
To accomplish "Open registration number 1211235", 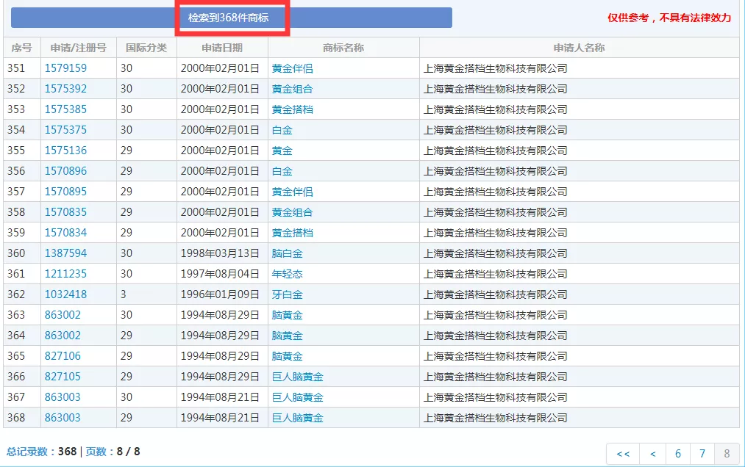I will click(65, 274).
